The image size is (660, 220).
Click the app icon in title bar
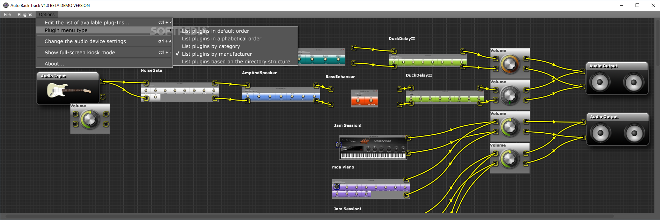pos(6,5)
